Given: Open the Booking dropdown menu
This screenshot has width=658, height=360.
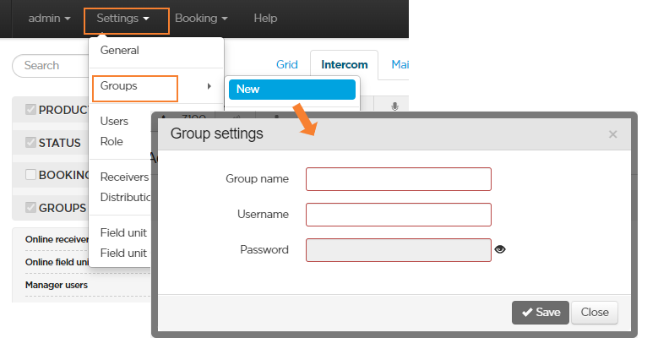Looking at the screenshot, I should pyautogui.click(x=201, y=18).
